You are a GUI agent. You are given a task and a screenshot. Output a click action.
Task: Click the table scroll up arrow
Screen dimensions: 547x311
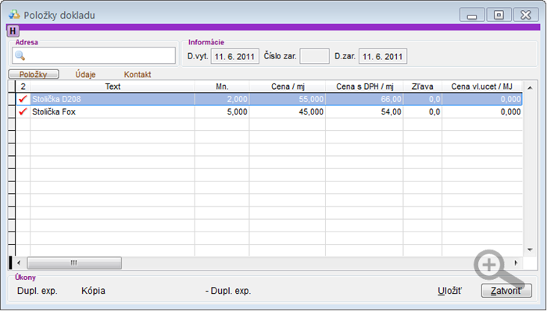(530, 87)
